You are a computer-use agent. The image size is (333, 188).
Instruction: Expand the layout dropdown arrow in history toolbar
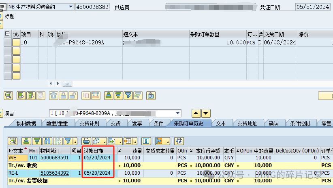[135, 142]
